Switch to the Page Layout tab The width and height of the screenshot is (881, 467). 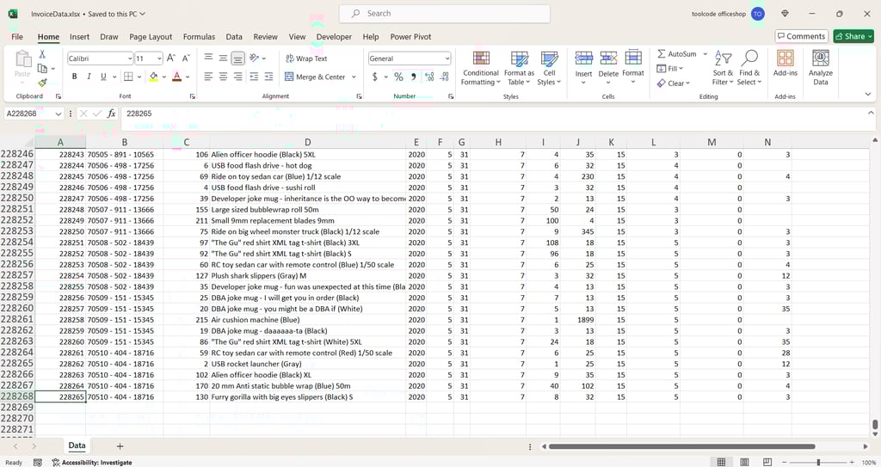click(151, 37)
